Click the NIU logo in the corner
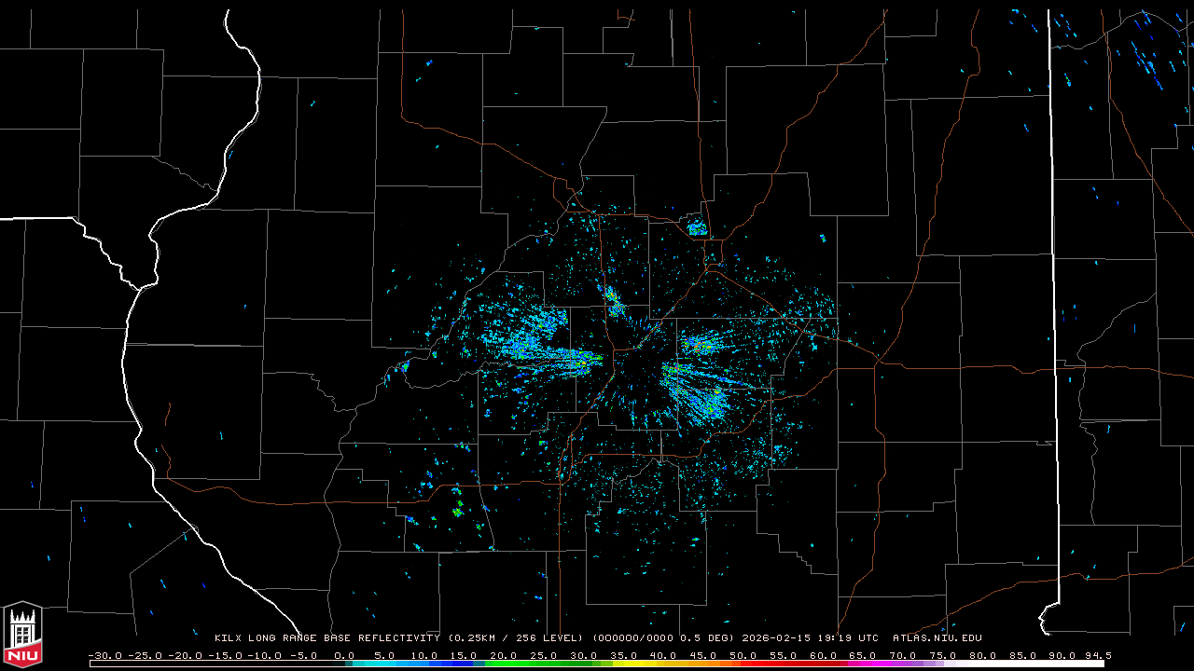 click(22, 636)
